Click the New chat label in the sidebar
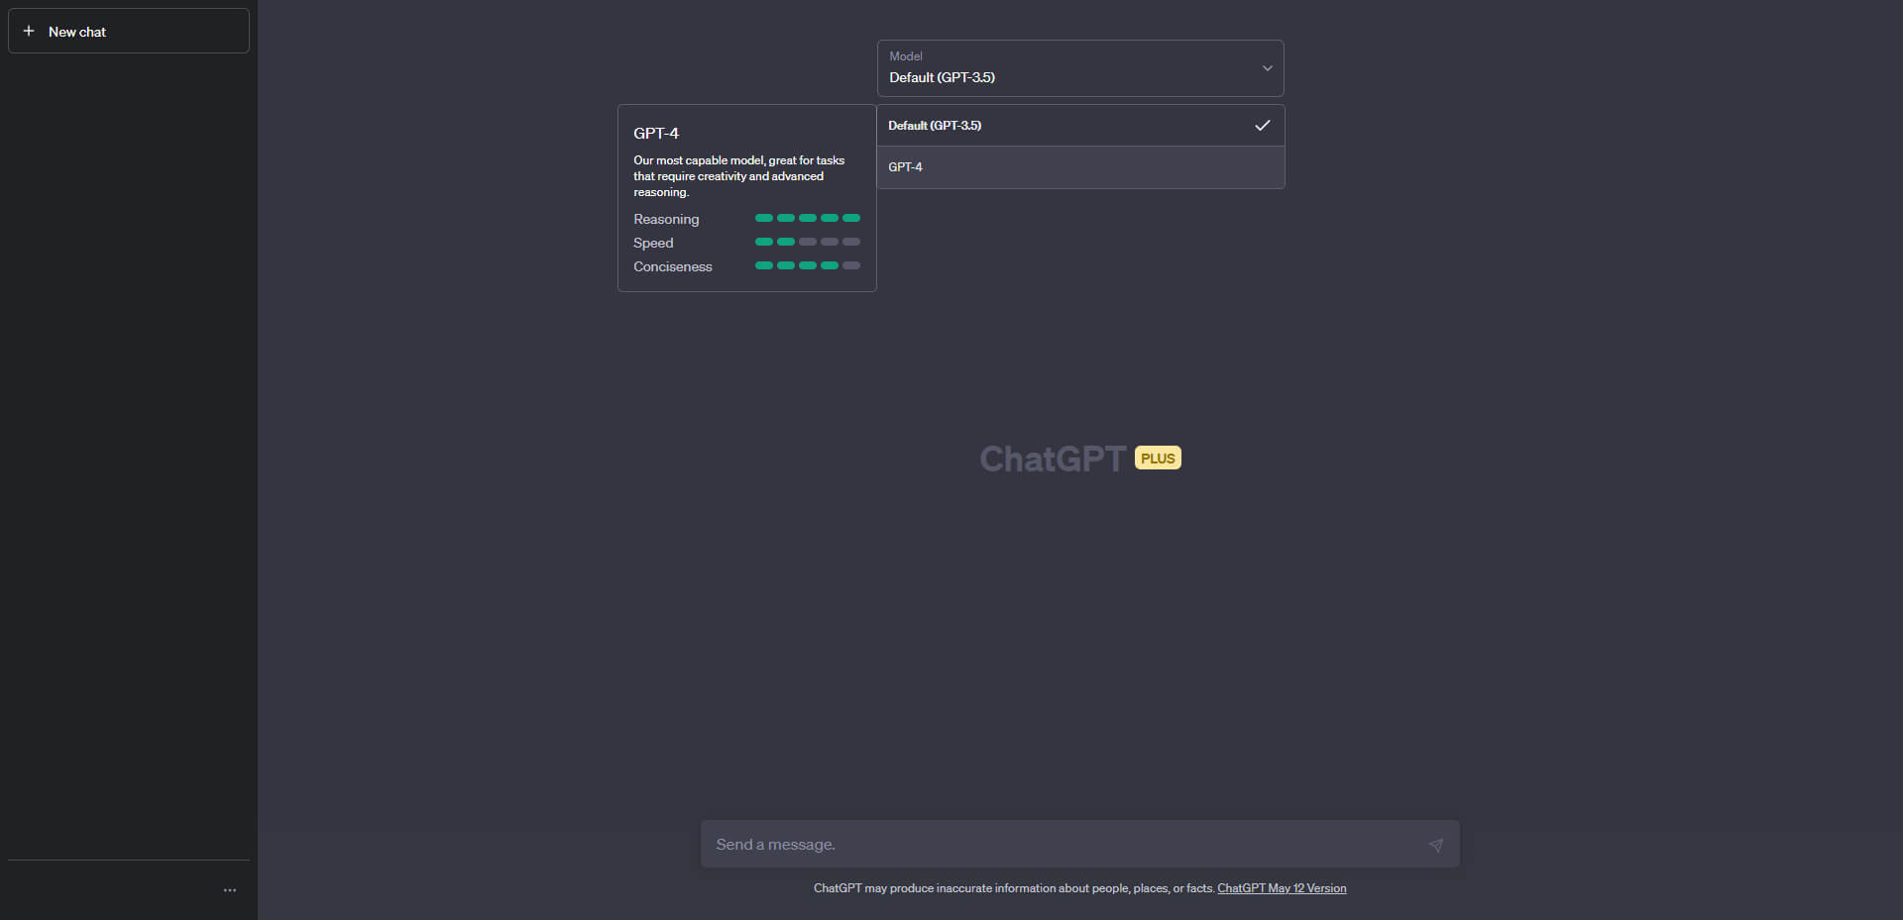Viewport: 1903px width, 920px height. point(77,32)
